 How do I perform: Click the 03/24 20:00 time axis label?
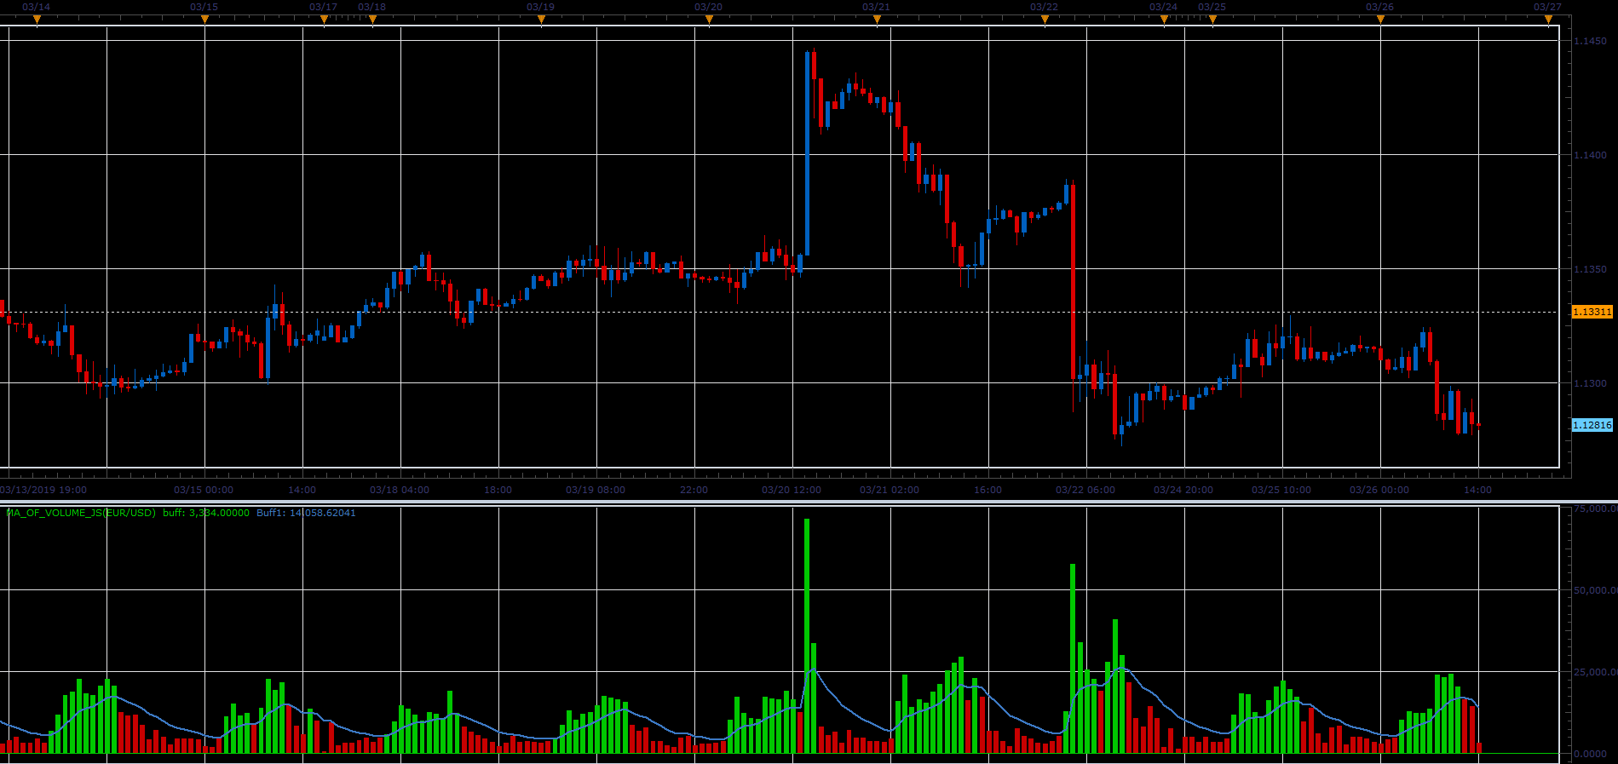coord(1183,490)
